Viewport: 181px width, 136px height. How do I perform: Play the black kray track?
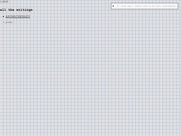[x=113, y=6]
